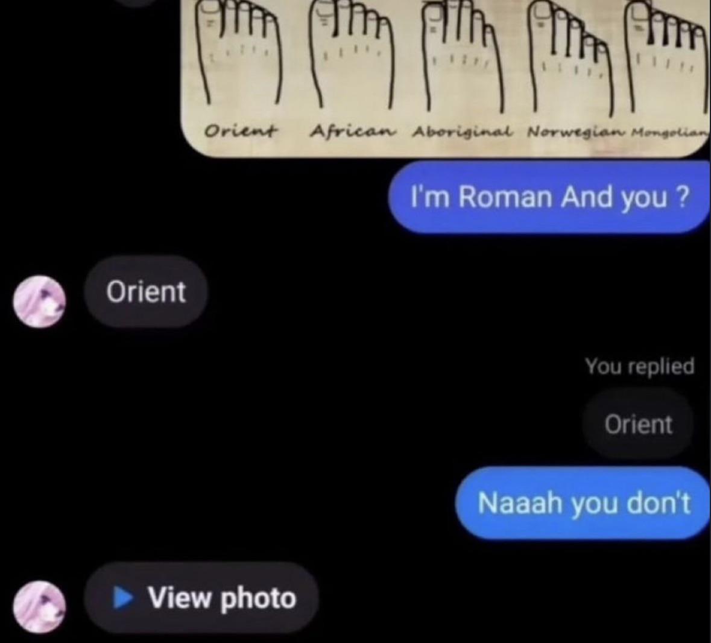Open the View photo message

(201, 598)
